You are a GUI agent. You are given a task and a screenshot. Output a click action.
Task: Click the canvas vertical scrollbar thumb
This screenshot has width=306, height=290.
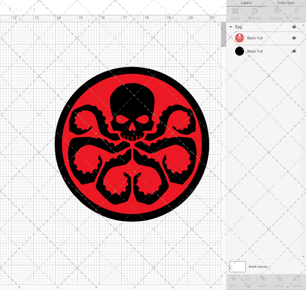coord(223,34)
